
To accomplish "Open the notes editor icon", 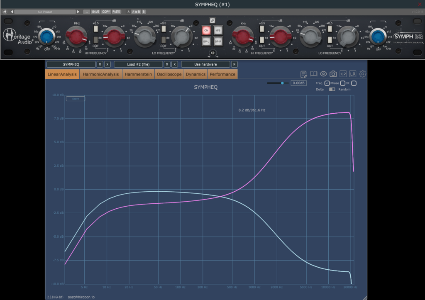I will tap(303, 74).
